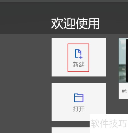Click the plus sign on new-file icon
The width and height of the screenshot is (128, 133).
click(x=81, y=57)
